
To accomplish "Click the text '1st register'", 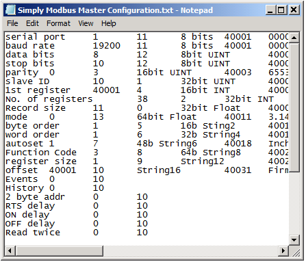I will [x=38, y=90].
